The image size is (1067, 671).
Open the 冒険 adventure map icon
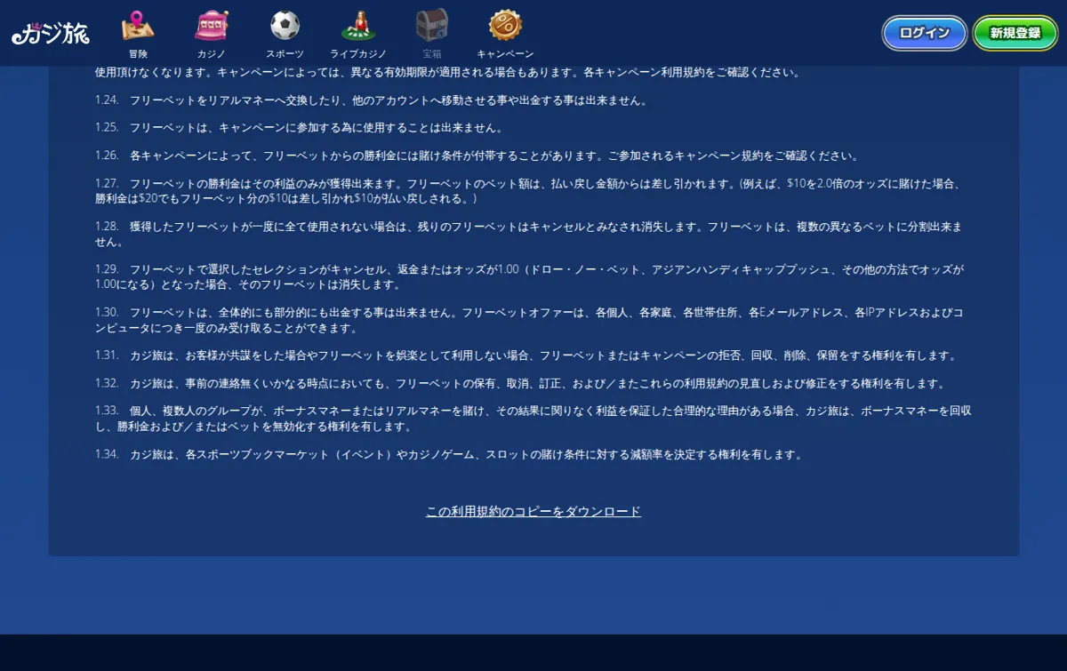pos(138,26)
